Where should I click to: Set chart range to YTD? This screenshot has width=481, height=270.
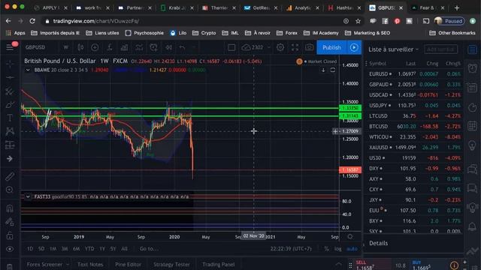coord(89,248)
